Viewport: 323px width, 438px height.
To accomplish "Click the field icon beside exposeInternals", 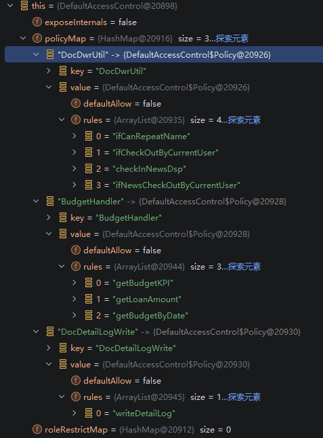I will [x=37, y=22].
